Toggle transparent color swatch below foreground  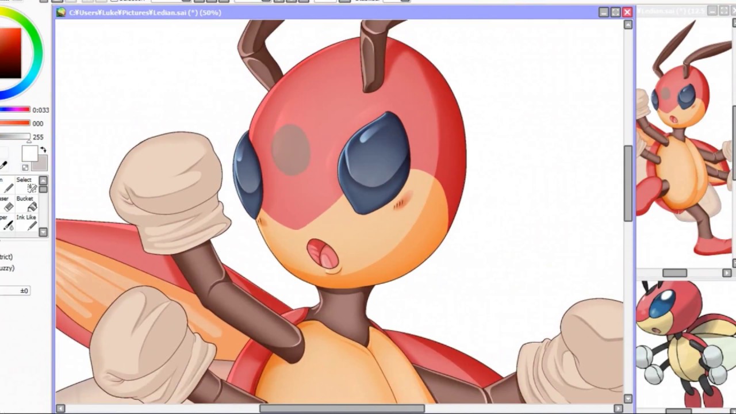click(25, 167)
